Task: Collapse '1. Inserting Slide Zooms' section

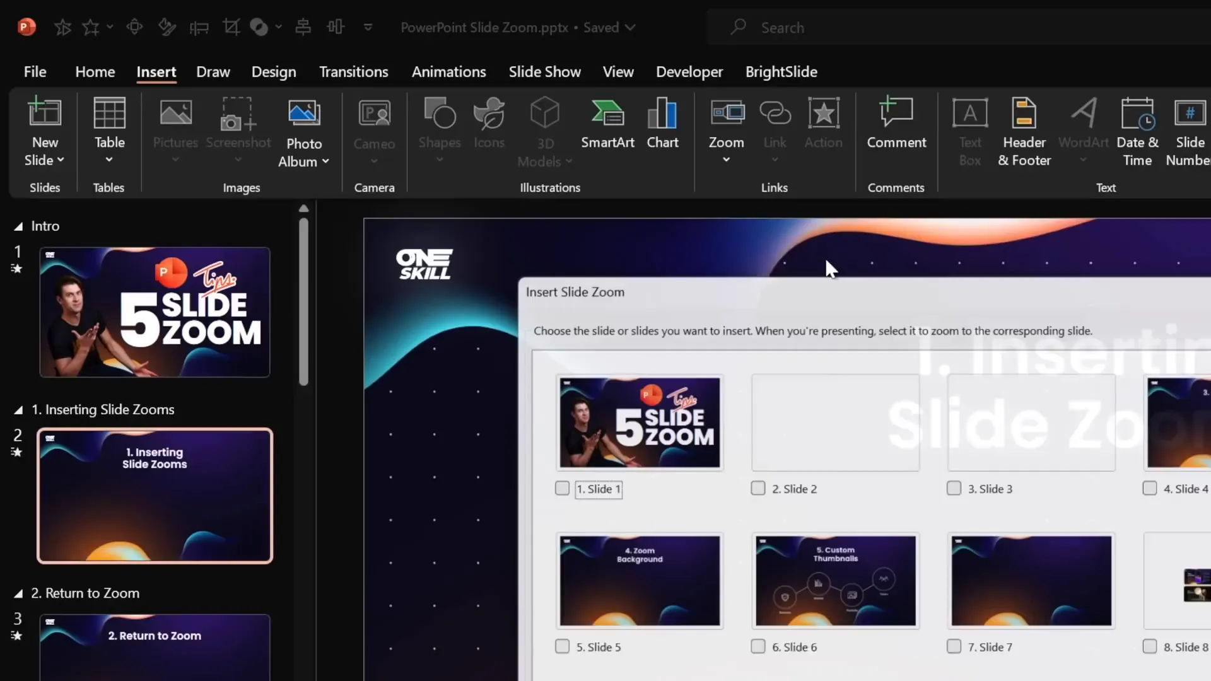Action: point(18,410)
